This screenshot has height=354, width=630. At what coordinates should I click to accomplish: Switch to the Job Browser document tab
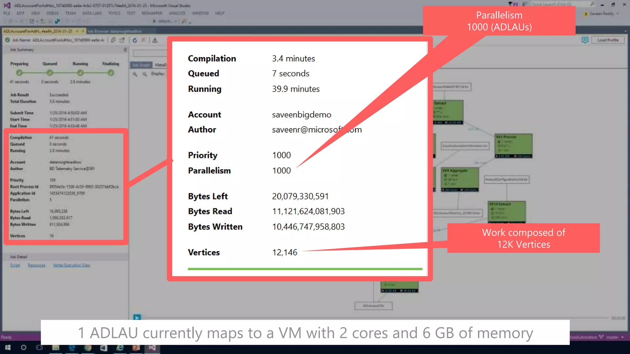(114, 31)
